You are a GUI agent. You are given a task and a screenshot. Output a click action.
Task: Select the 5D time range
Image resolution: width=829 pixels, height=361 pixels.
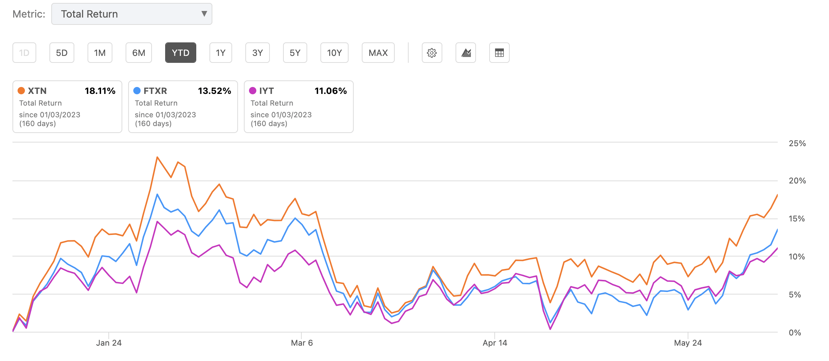[x=62, y=53]
